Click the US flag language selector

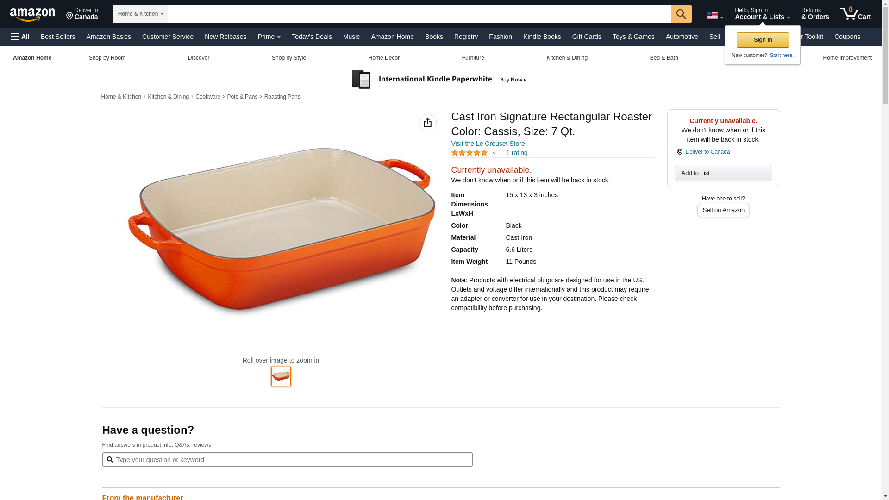714,16
